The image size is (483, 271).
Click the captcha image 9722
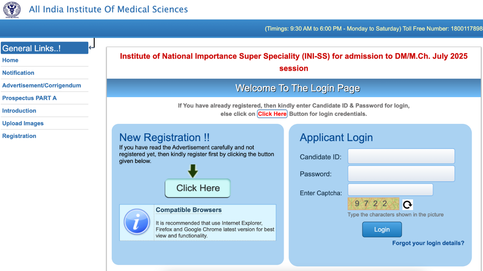(373, 204)
